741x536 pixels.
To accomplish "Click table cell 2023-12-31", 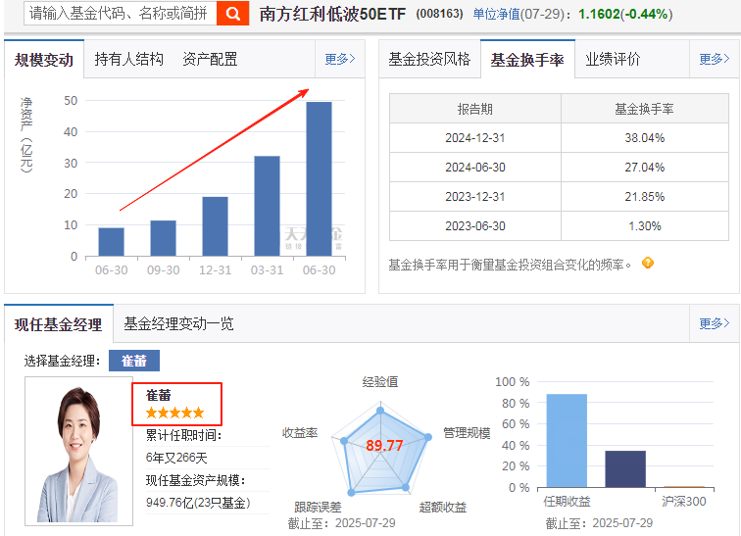I will pyautogui.click(x=475, y=196).
